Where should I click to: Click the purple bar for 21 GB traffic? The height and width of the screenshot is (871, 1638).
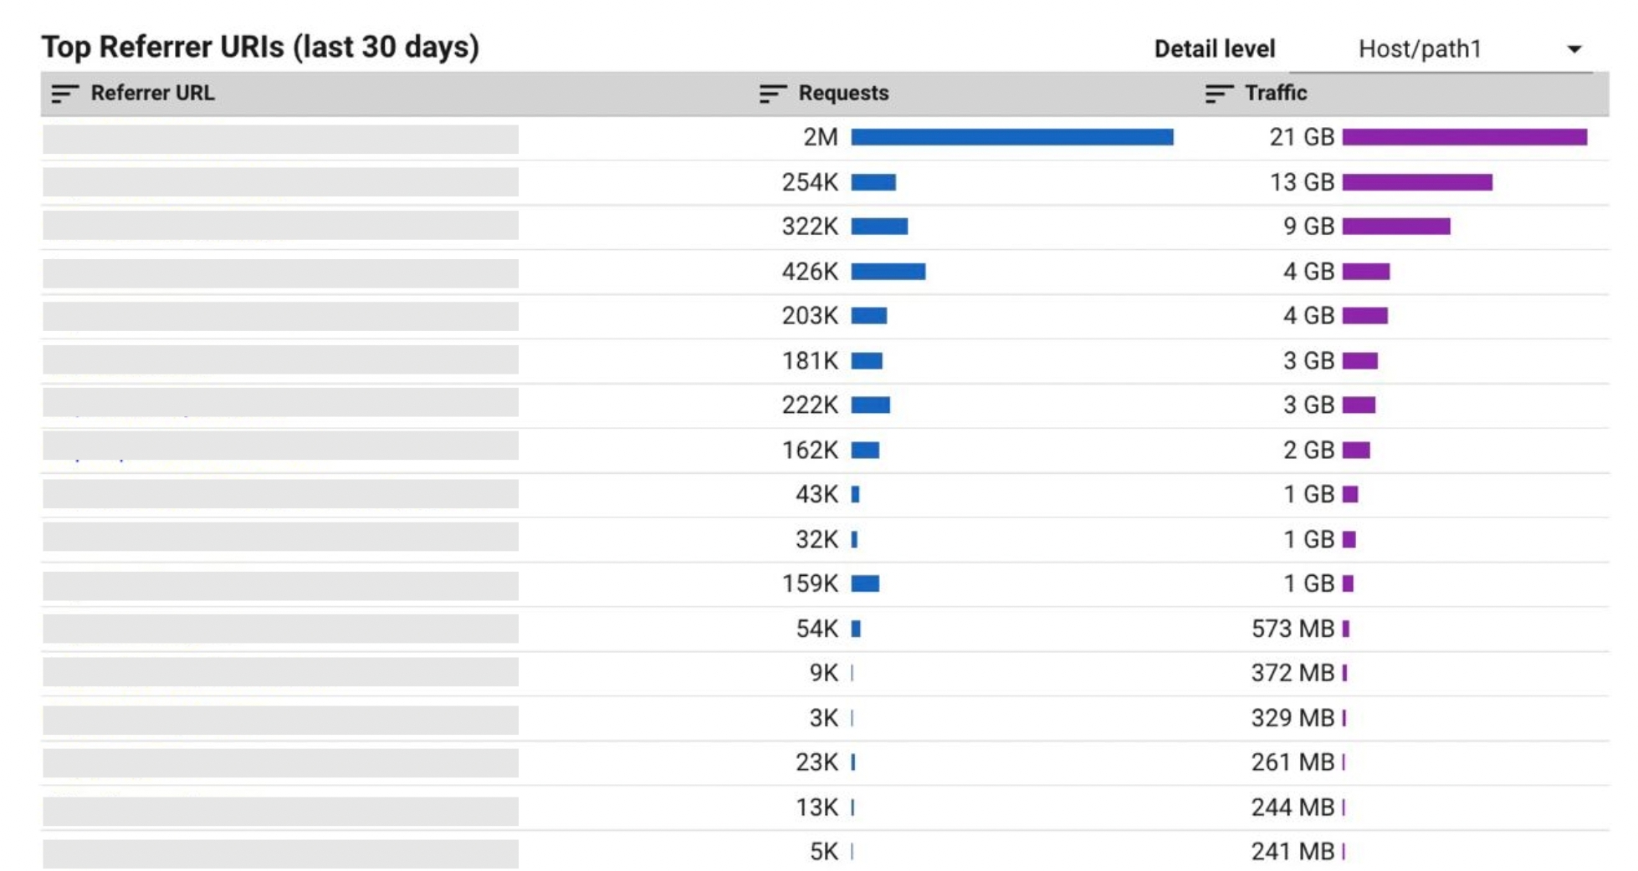click(x=1464, y=137)
